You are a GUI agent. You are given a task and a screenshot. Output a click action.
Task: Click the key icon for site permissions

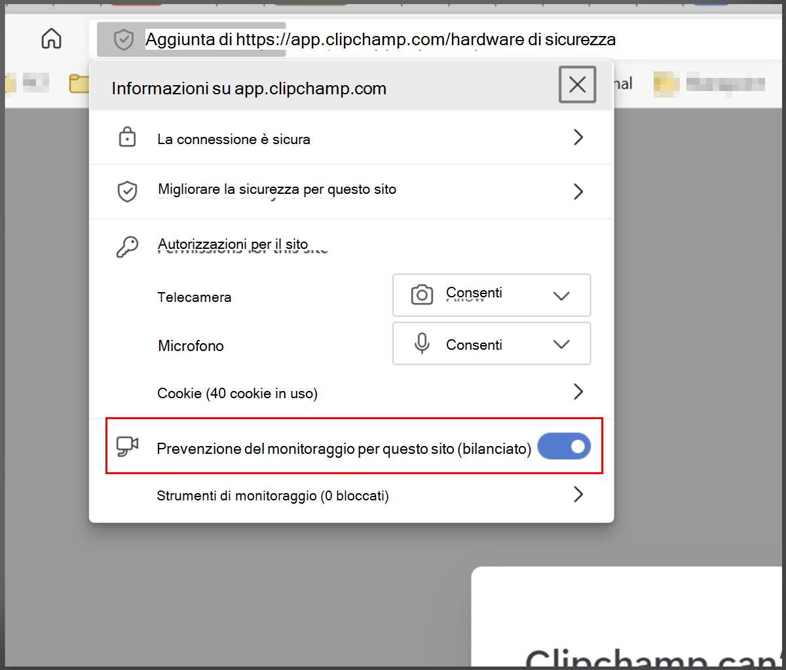[x=127, y=247]
